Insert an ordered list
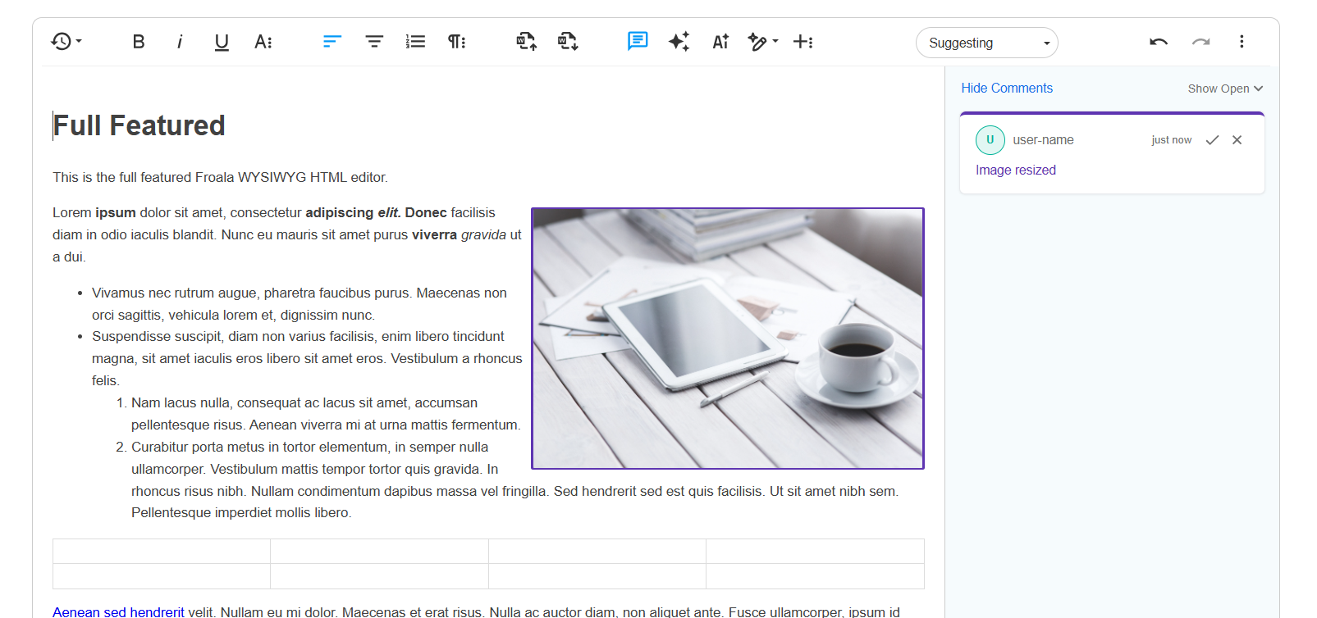This screenshot has width=1317, height=618. click(416, 42)
